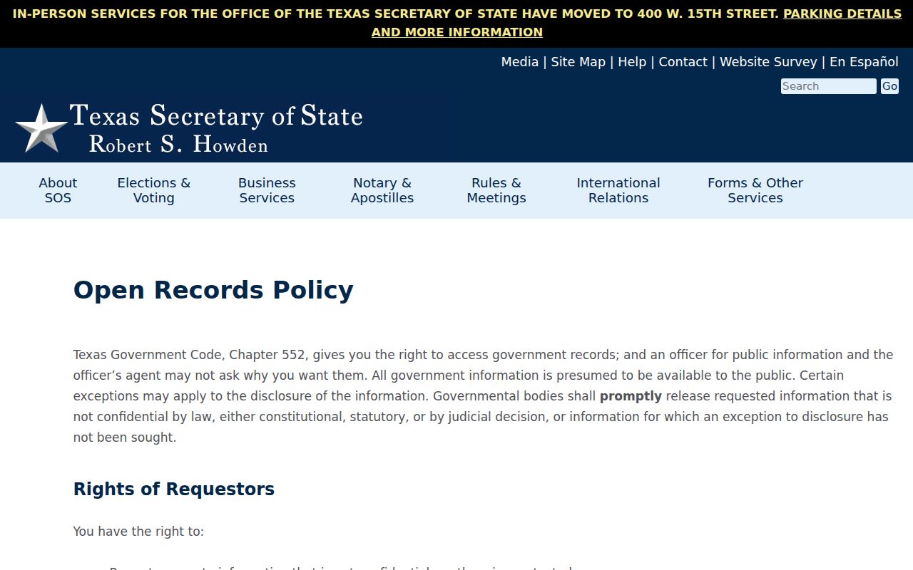The image size is (913, 570).
Task: Click the Go search button
Action: pos(889,86)
